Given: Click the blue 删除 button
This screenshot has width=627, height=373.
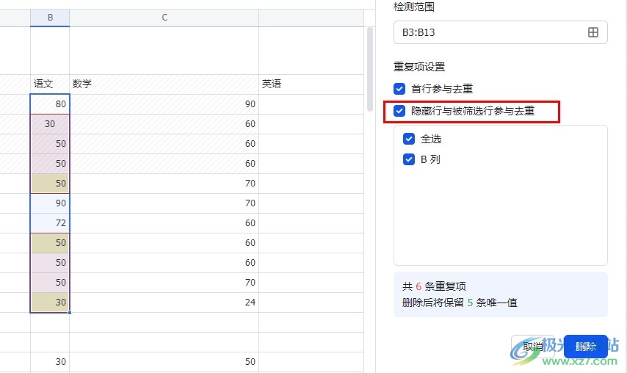Looking at the screenshot, I should [585, 347].
